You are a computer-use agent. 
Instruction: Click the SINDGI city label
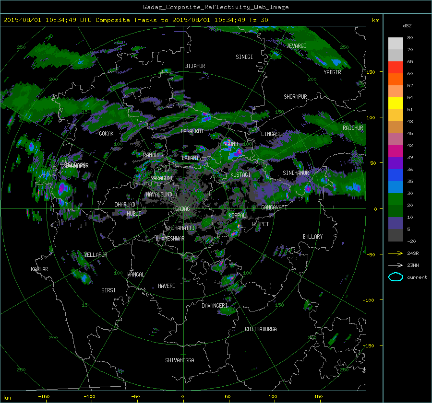244,57
